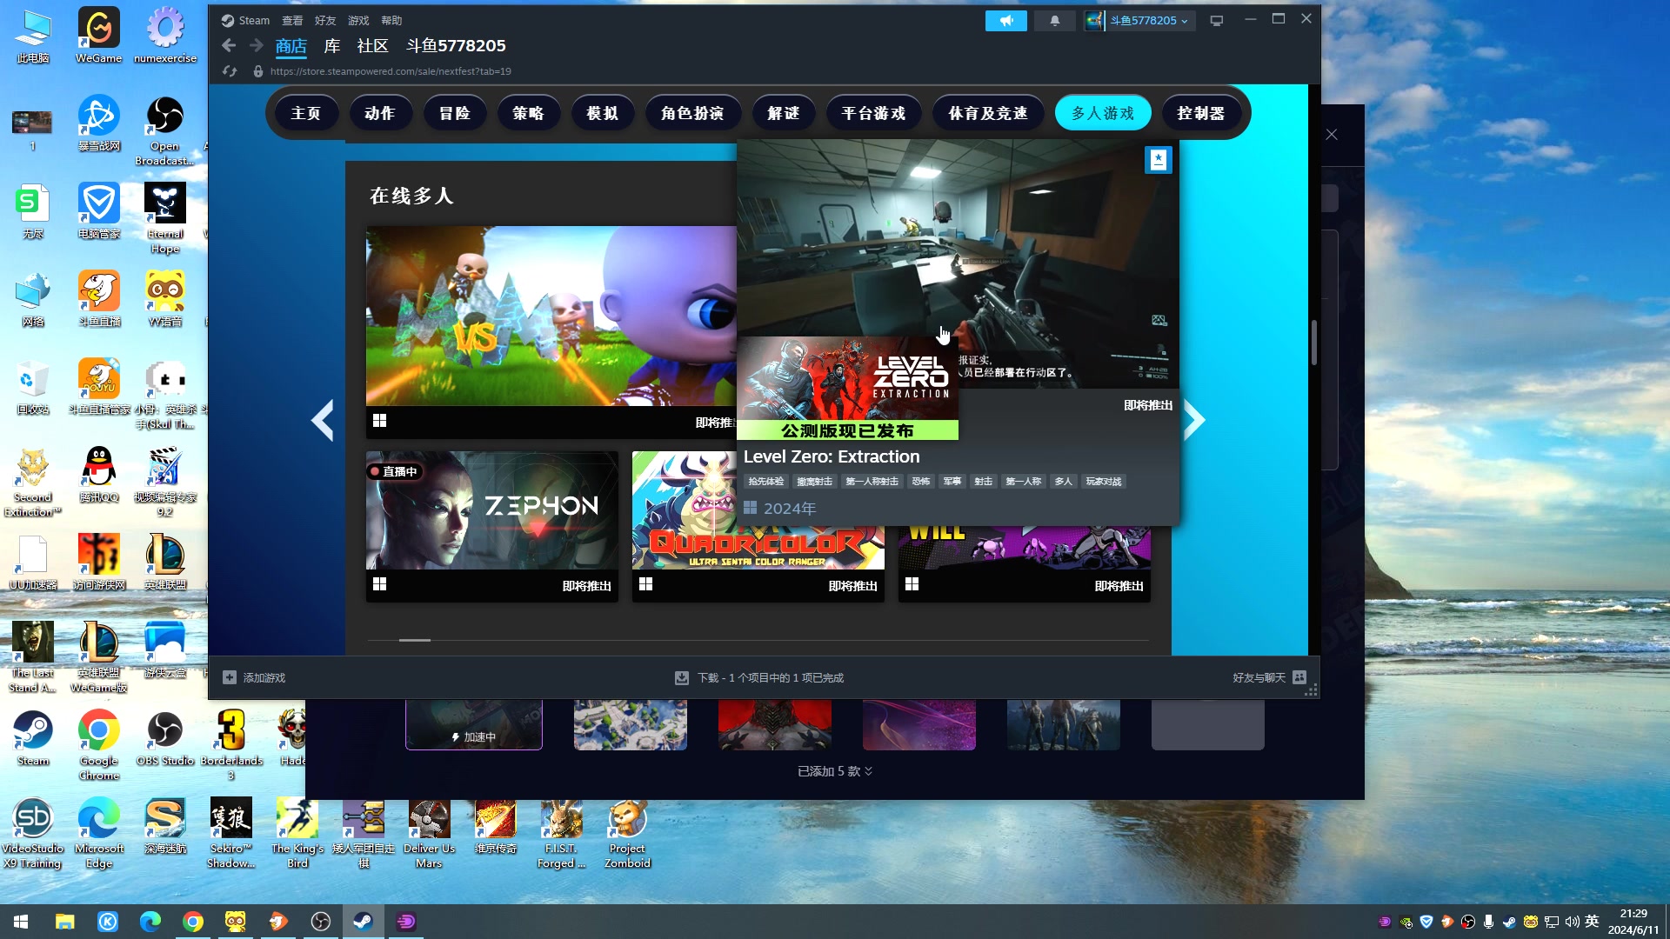Click the Steam back navigation arrow
Screen dimensions: 1670x939
(229, 46)
